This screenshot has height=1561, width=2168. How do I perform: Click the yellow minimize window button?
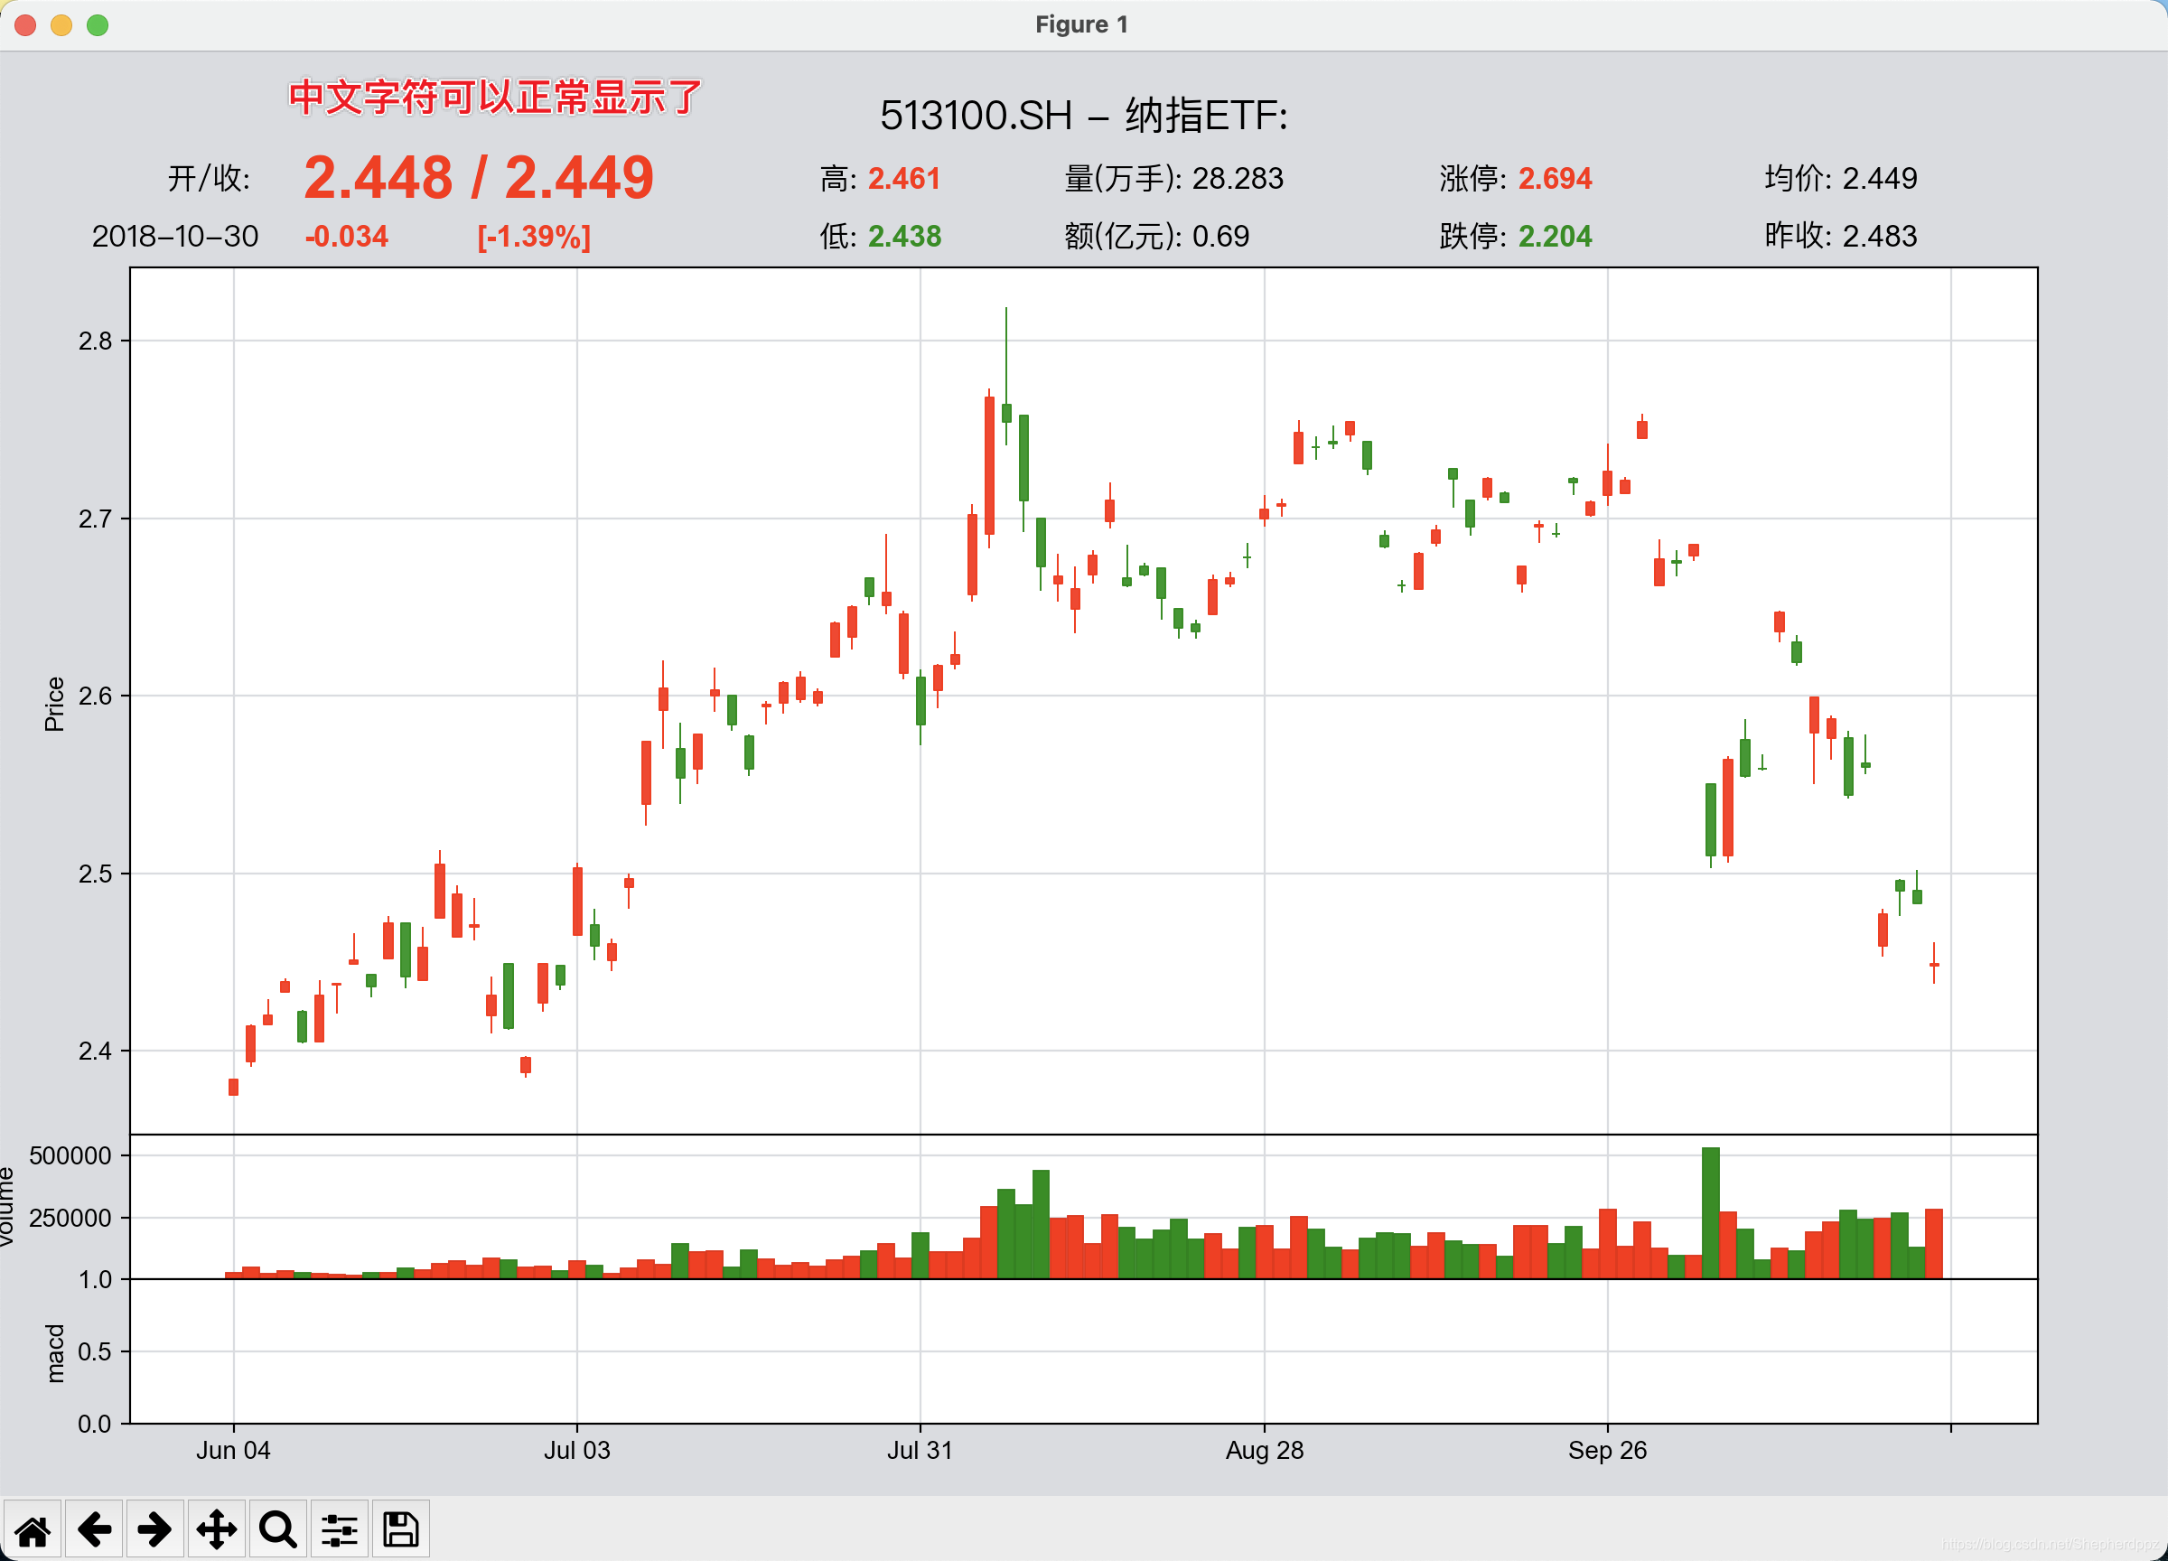[61, 25]
